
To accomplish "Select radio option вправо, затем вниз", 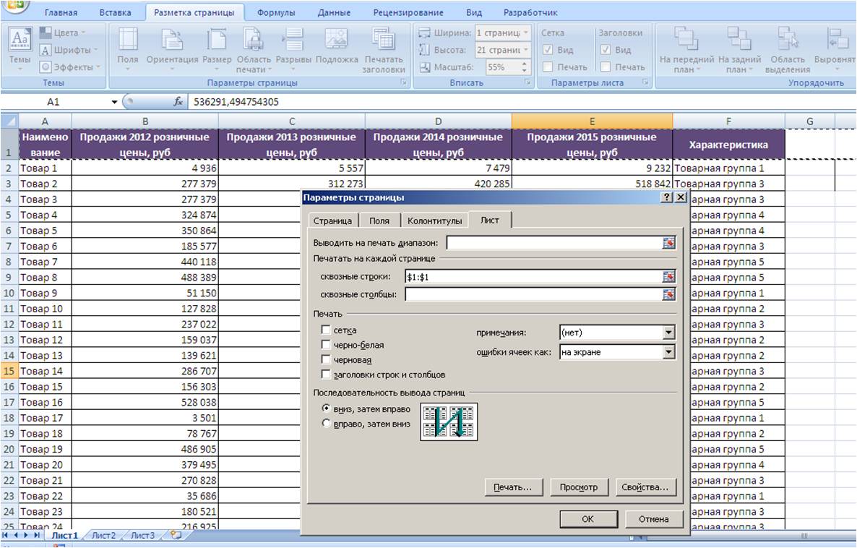I will tap(327, 424).
